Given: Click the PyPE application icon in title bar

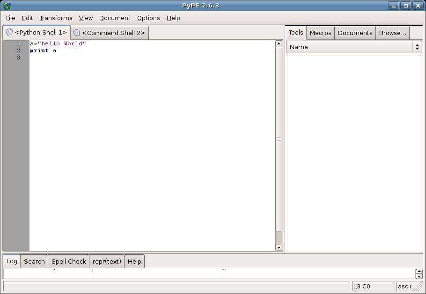Looking at the screenshot, I should [7, 6].
